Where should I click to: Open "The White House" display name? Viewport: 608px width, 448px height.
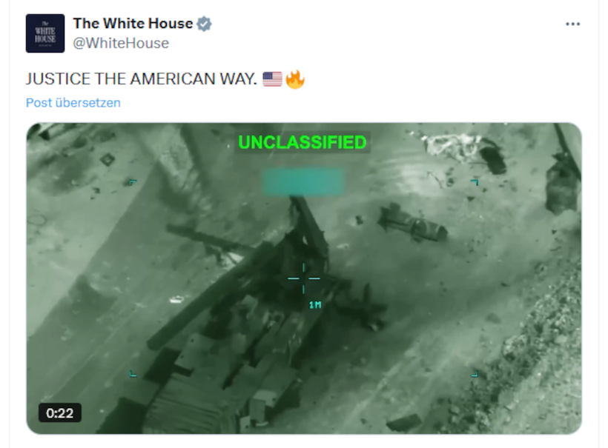click(x=133, y=24)
